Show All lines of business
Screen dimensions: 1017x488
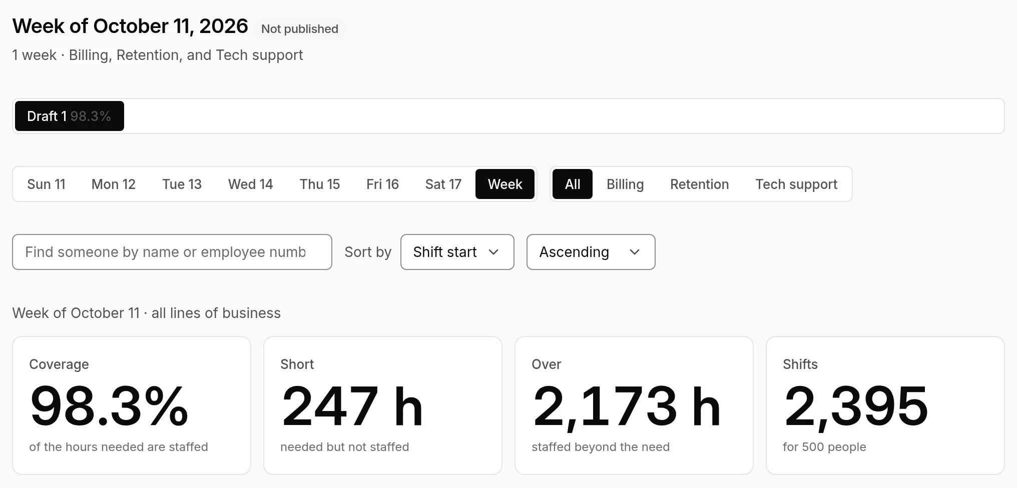coord(573,184)
